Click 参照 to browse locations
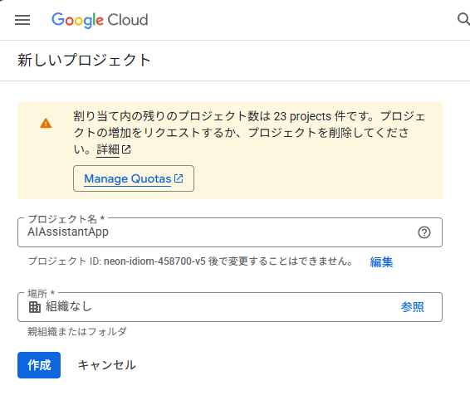 pos(413,307)
